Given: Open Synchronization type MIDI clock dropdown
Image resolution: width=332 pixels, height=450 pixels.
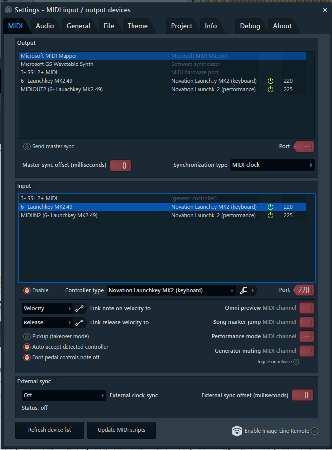Looking at the screenshot, I should click(x=272, y=165).
